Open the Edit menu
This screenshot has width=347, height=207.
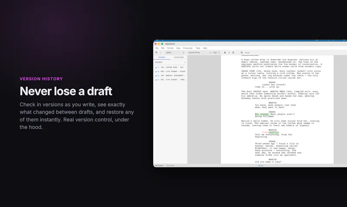163,48
